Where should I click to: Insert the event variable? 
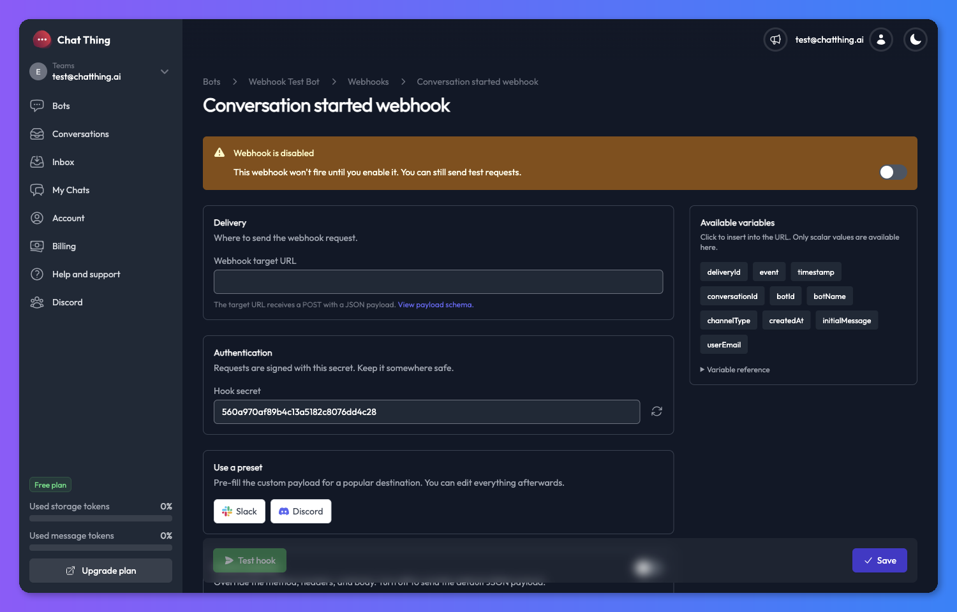tap(769, 272)
